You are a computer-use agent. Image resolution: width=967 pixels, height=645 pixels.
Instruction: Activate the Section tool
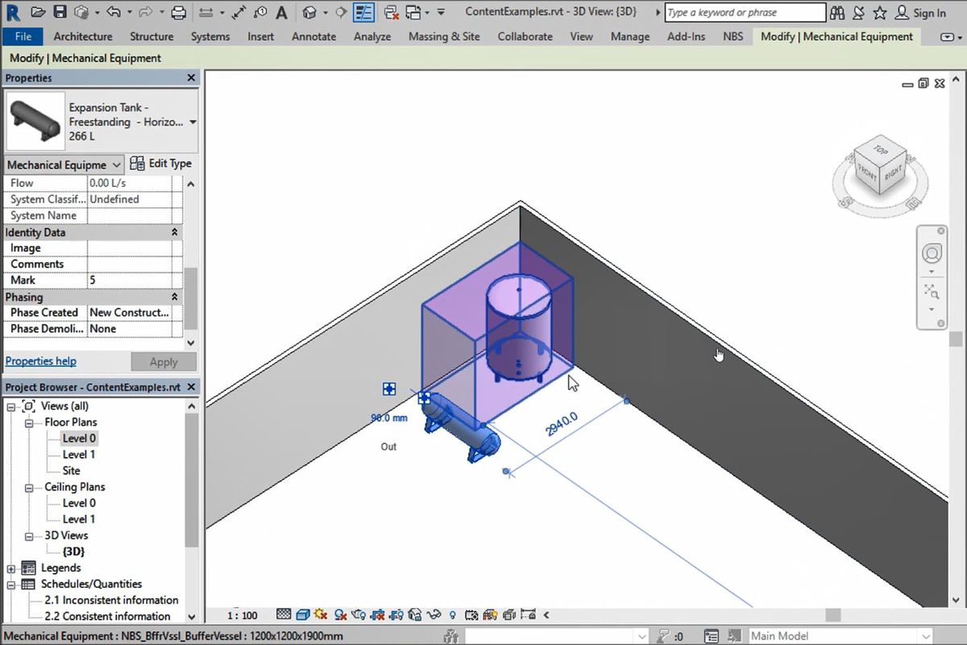[341, 11]
